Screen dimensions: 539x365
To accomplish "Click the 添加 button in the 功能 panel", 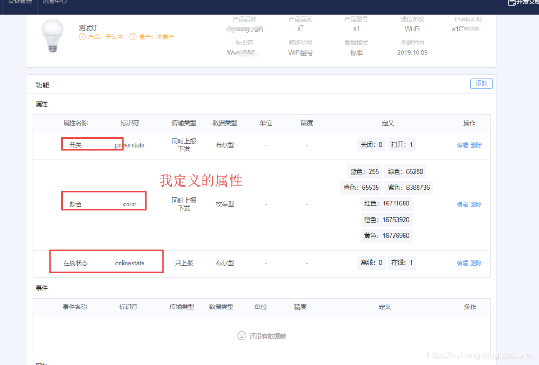I will (481, 84).
